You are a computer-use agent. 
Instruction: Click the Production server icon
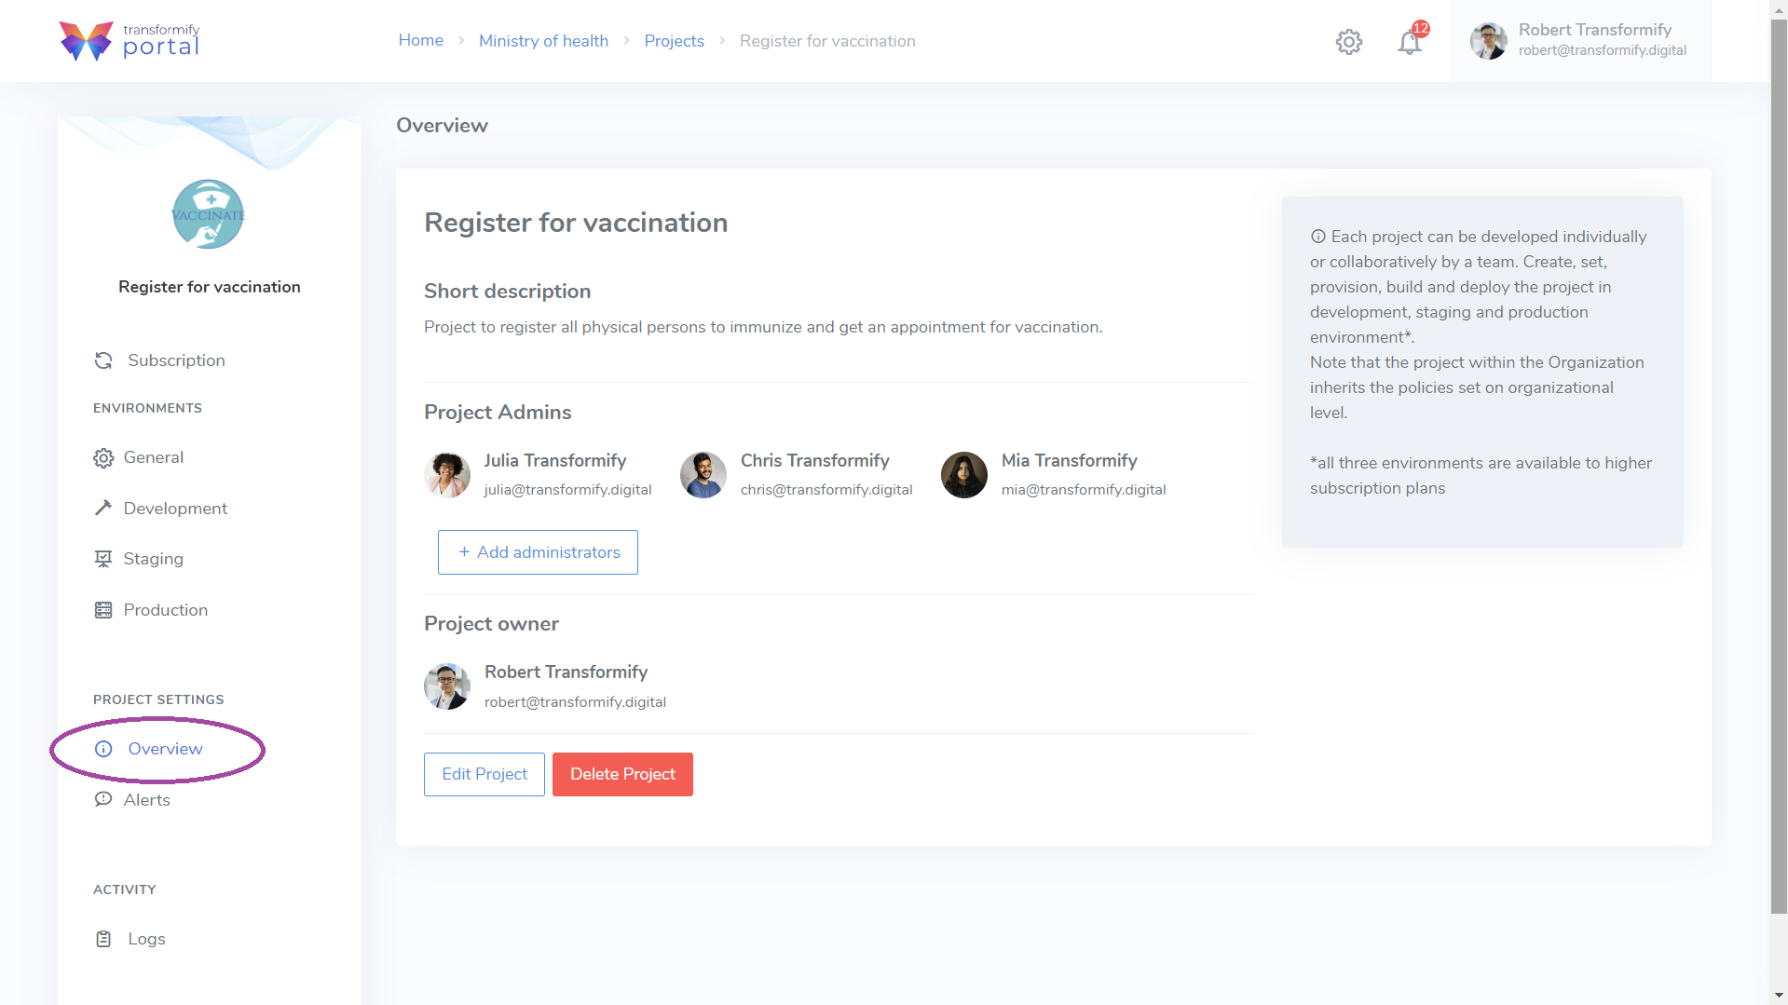click(103, 610)
